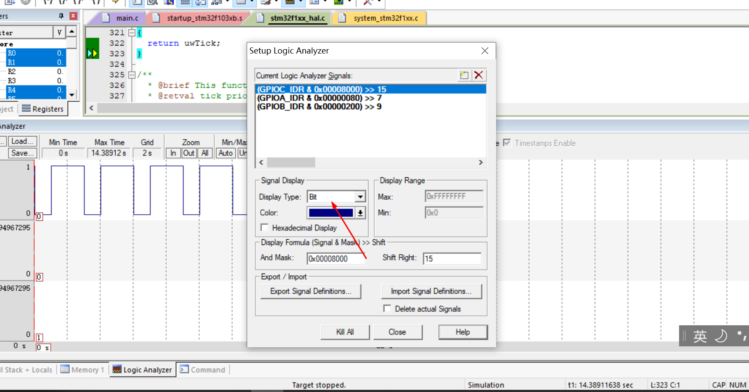The width and height of the screenshot is (749, 392).
Task: Click the Load... button in Logic Analyzer
Action: [x=22, y=141]
